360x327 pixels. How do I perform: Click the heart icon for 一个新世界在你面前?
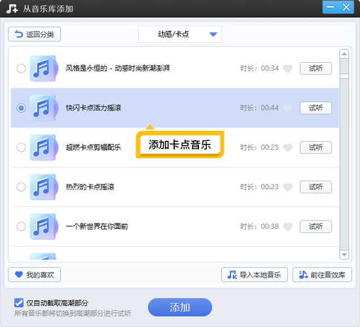[x=288, y=227]
